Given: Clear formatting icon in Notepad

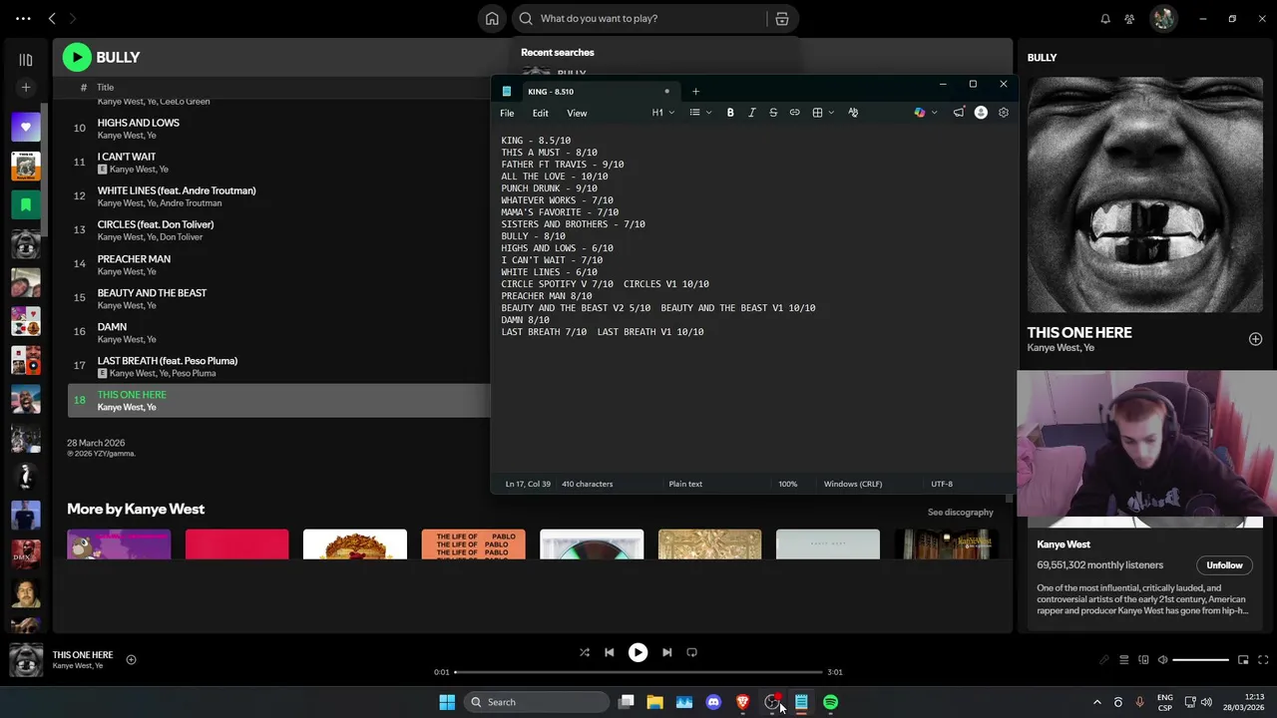Looking at the screenshot, I should tap(853, 113).
